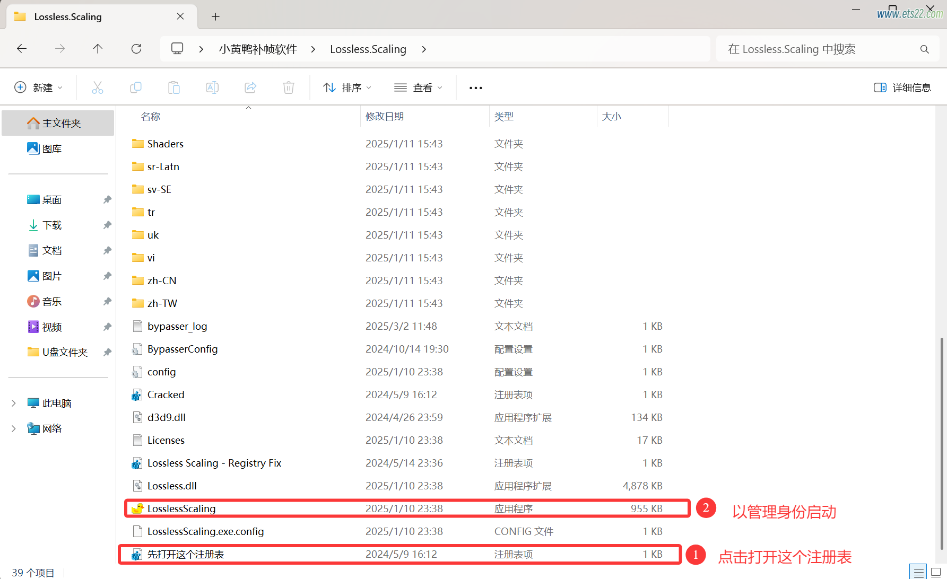947x579 pixels.
Task: Click the Delete trash icon
Action: point(289,87)
